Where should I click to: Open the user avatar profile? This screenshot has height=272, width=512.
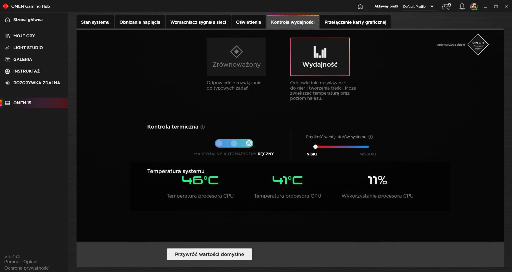pos(474,6)
